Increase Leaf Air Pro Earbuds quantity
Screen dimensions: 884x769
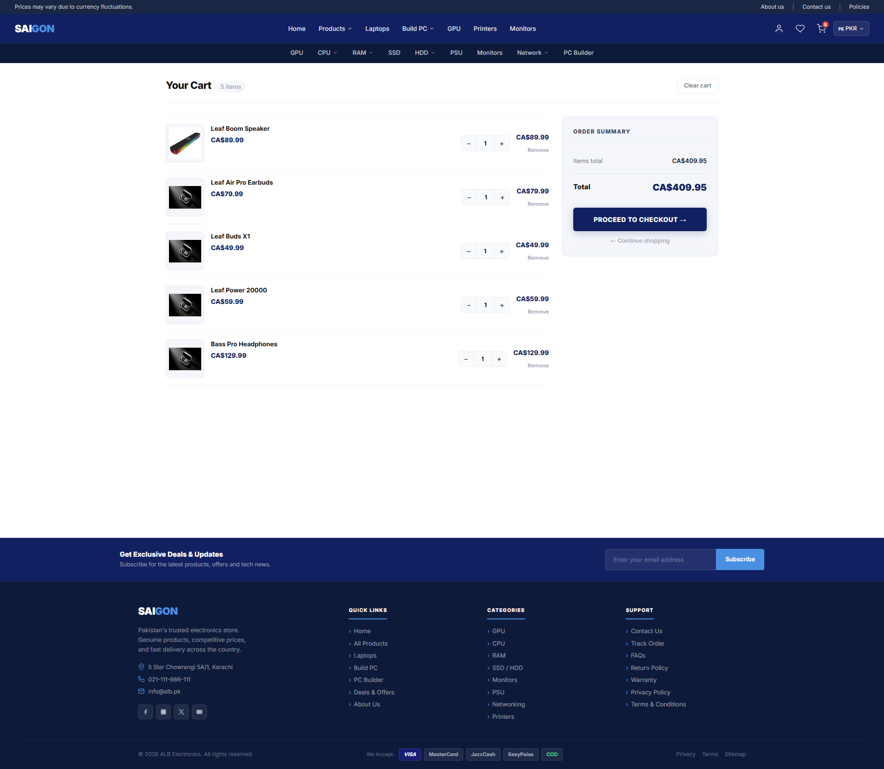tap(502, 198)
